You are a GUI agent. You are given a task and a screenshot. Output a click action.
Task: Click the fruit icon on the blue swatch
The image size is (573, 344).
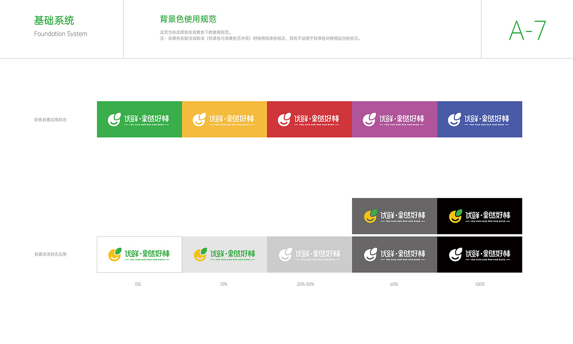point(454,119)
